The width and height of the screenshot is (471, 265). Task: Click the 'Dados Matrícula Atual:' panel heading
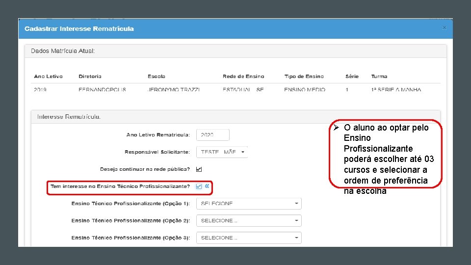click(x=63, y=51)
